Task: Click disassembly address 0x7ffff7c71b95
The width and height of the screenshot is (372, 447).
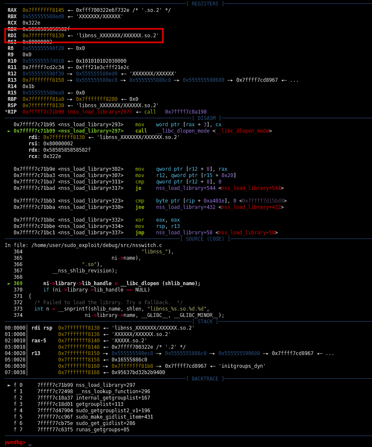Action: [x=34, y=125]
